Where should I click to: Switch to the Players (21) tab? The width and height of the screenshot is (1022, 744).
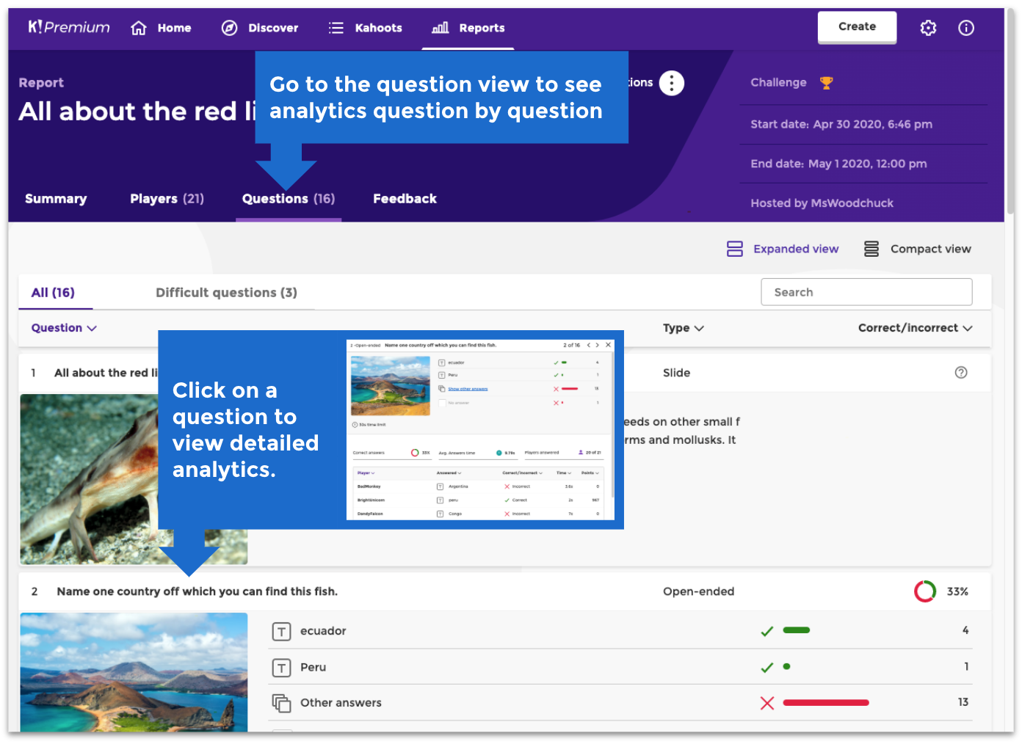(167, 199)
